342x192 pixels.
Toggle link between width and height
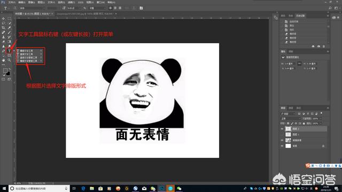[x=299, y=63]
